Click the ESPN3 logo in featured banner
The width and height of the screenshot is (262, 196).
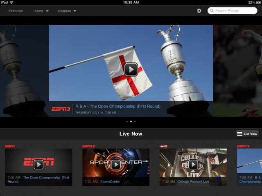[x=61, y=109]
